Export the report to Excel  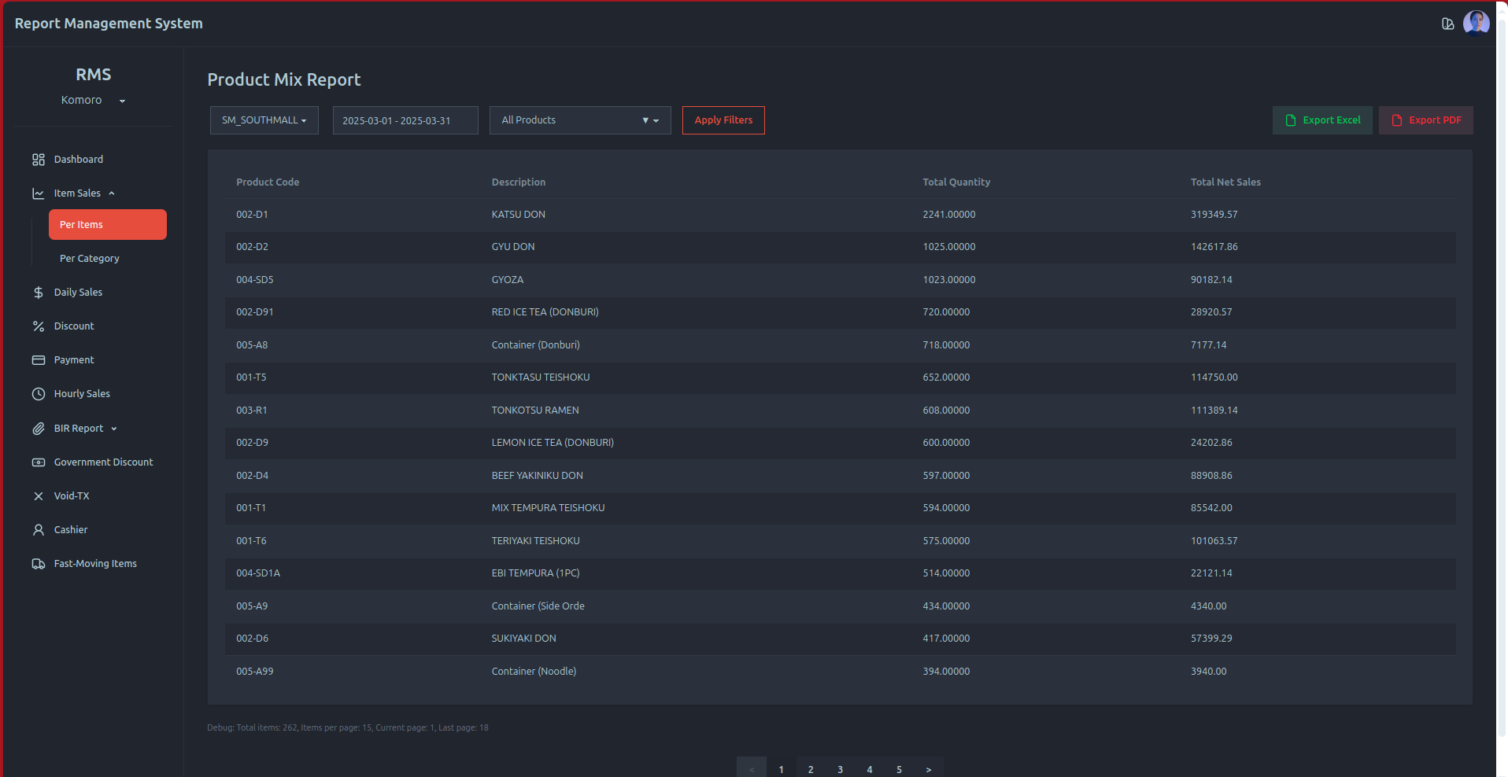pyautogui.click(x=1321, y=120)
